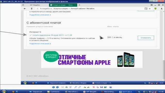Screen dimensions: 165x93
Task: Open 'Подробное описание' link under Интернет S
Action: click(x=40, y=44)
